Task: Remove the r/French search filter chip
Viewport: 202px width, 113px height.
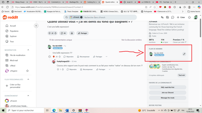Action: (x=81, y=17)
